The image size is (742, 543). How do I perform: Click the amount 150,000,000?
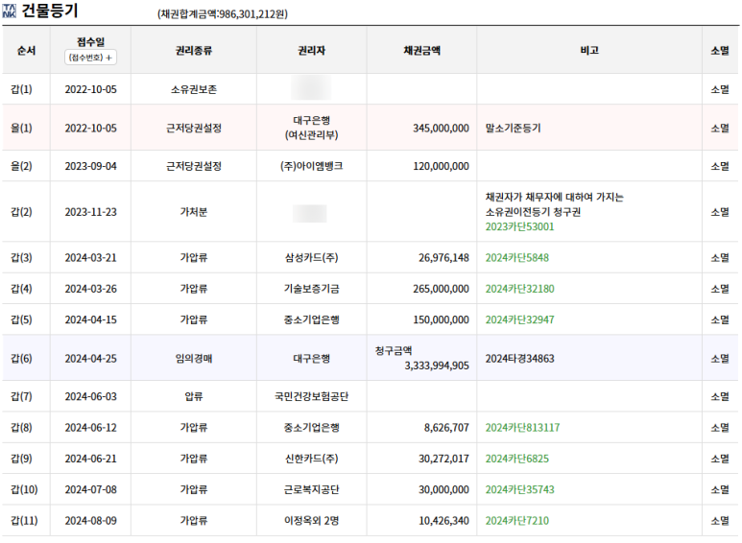click(x=441, y=319)
